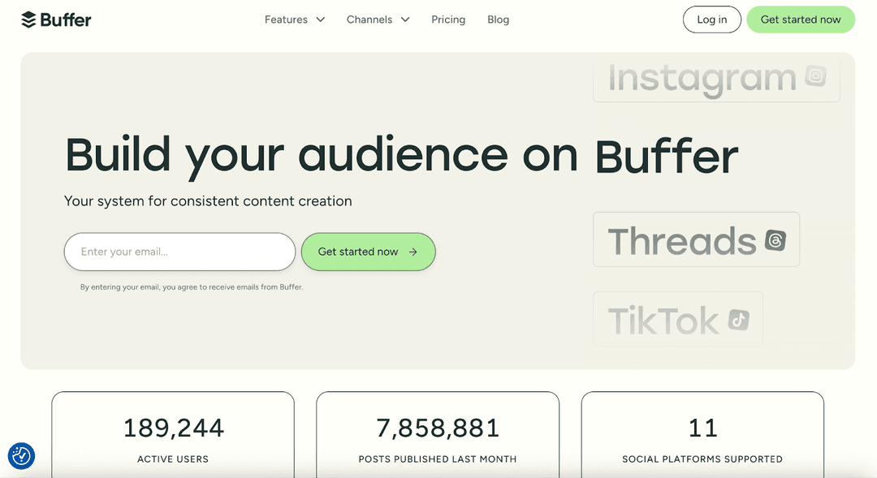Click the email consent disclaimer text
This screenshot has width=877, height=478.
[192, 286]
